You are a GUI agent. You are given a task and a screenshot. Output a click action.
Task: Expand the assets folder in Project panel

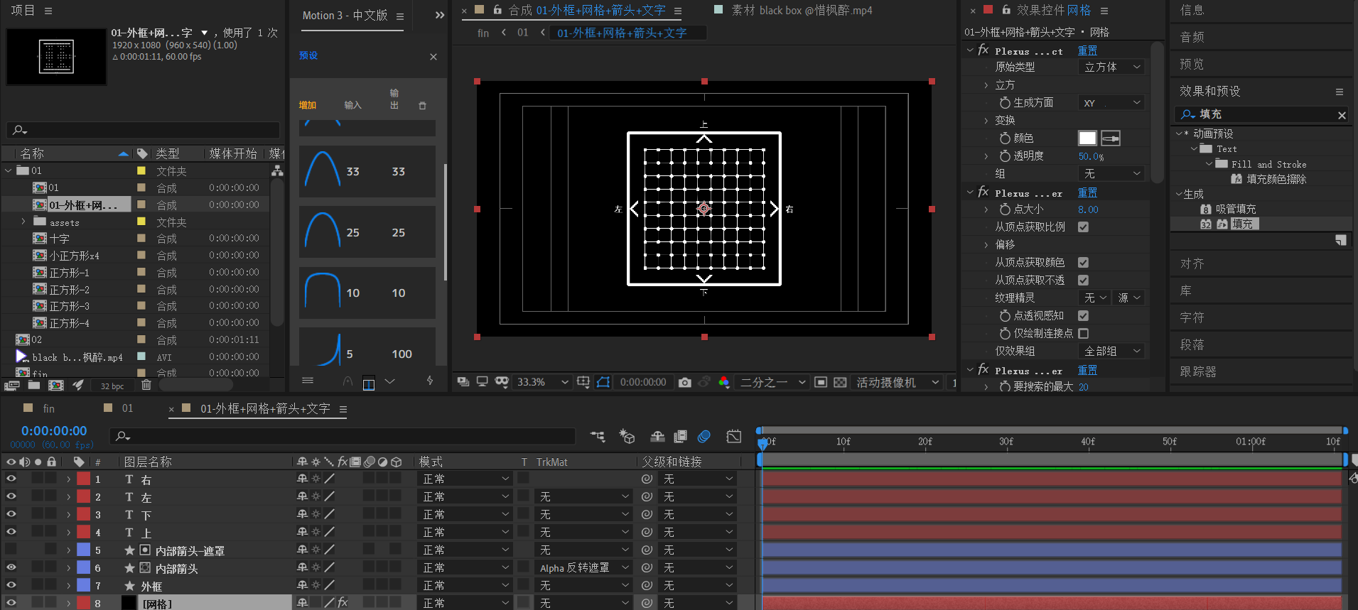[x=23, y=222]
